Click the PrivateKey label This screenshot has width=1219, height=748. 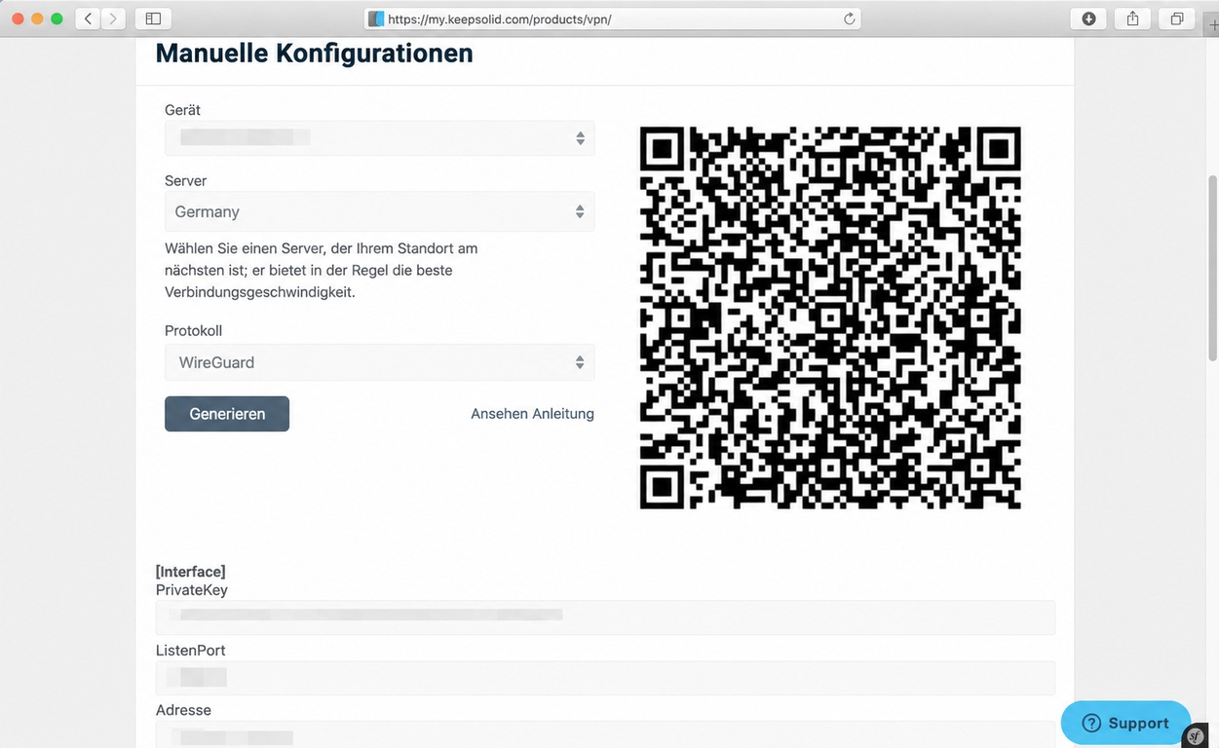(x=192, y=590)
